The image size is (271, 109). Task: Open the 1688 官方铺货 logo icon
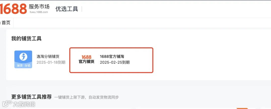click(x=87, y=59)
